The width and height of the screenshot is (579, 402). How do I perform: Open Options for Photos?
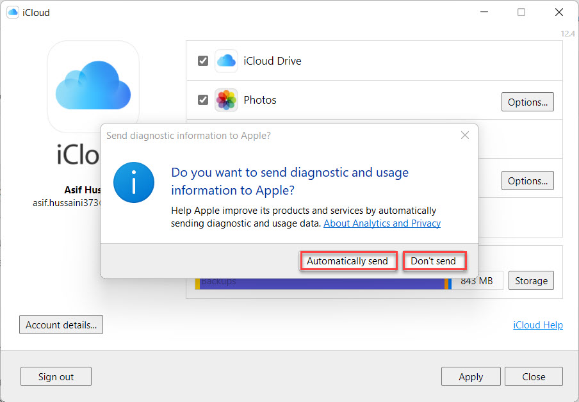coord(527,102)
